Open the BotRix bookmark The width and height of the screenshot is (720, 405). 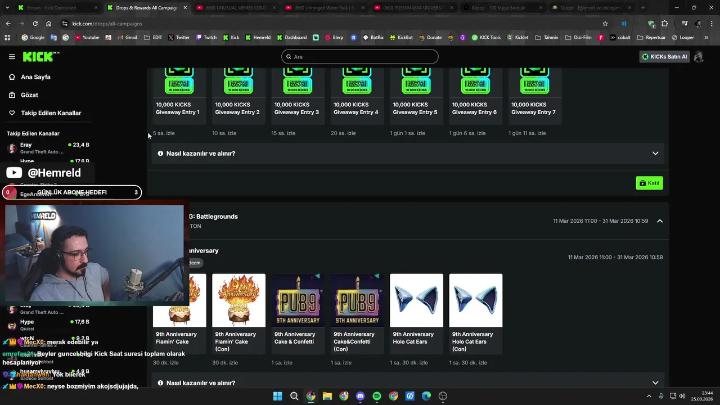tap(373, 38)
